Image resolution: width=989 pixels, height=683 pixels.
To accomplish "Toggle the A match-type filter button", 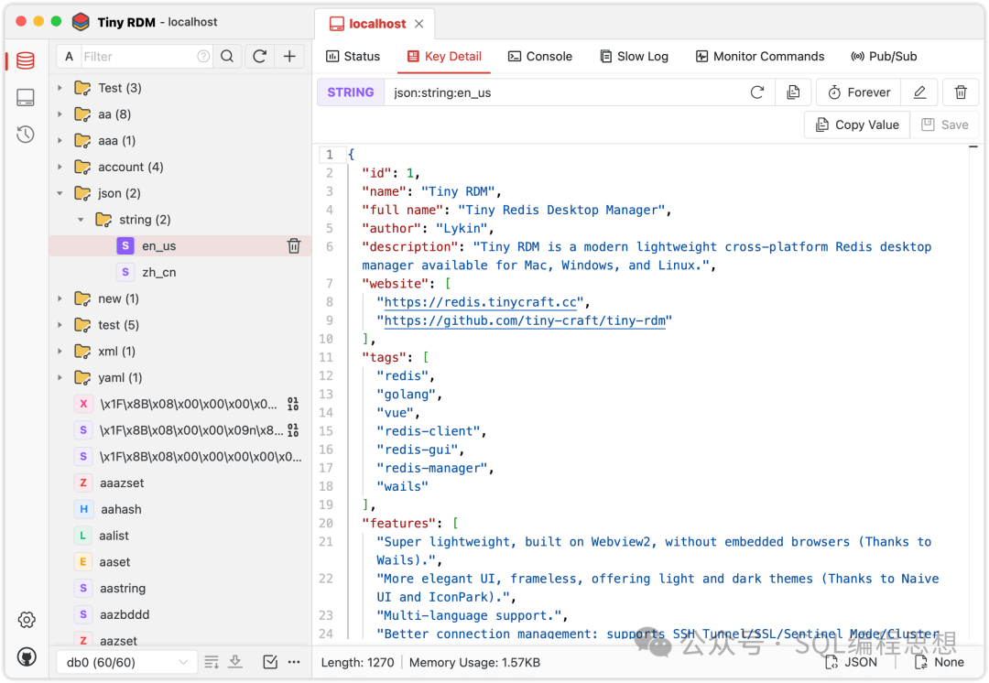I will [70, 57].
